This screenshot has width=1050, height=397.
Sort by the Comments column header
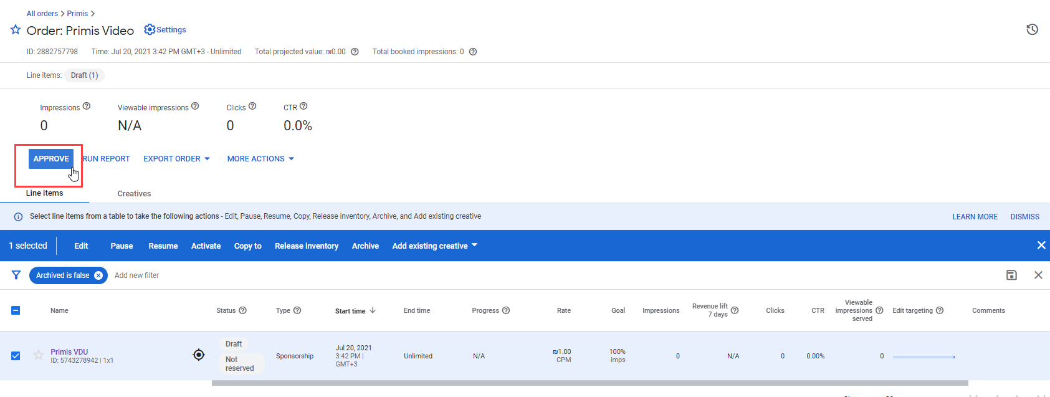[x=988, y=310]
